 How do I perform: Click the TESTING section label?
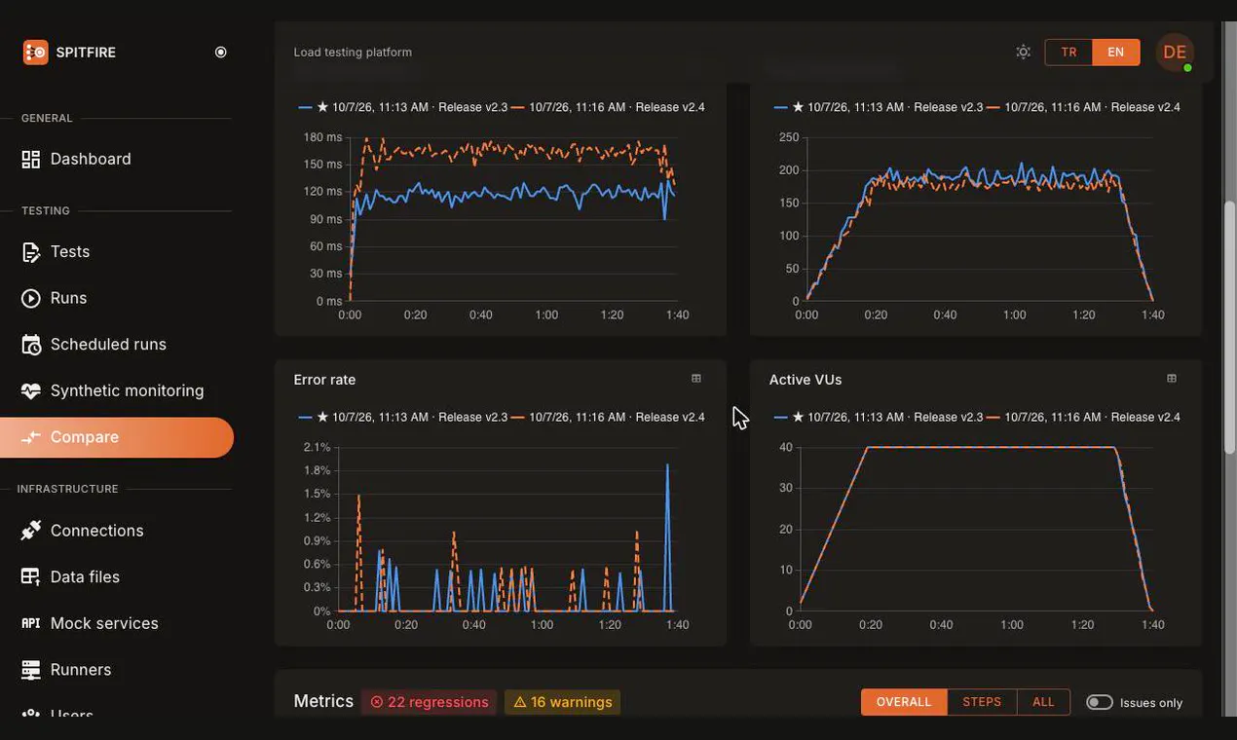coord(46,210)
